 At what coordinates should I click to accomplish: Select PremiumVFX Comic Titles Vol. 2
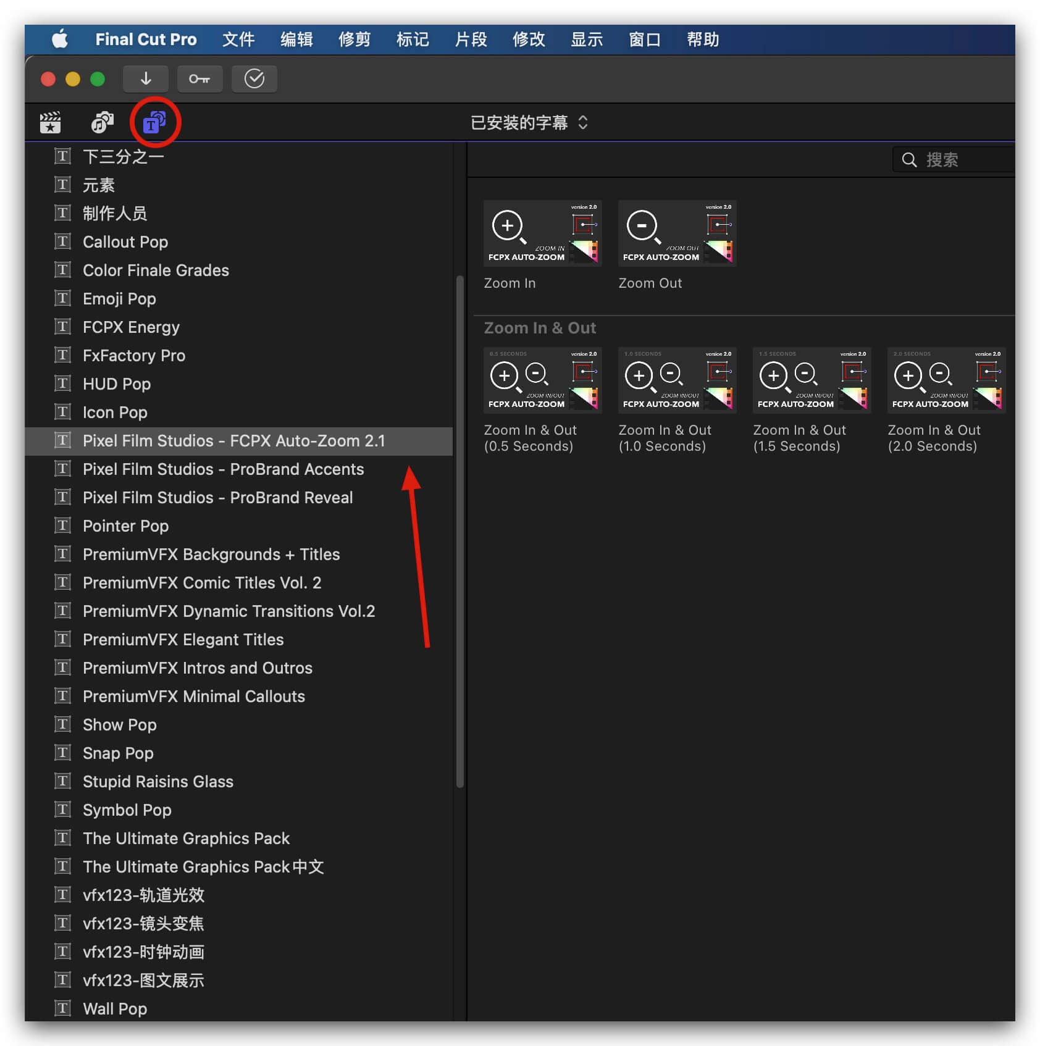pos(238,583)
